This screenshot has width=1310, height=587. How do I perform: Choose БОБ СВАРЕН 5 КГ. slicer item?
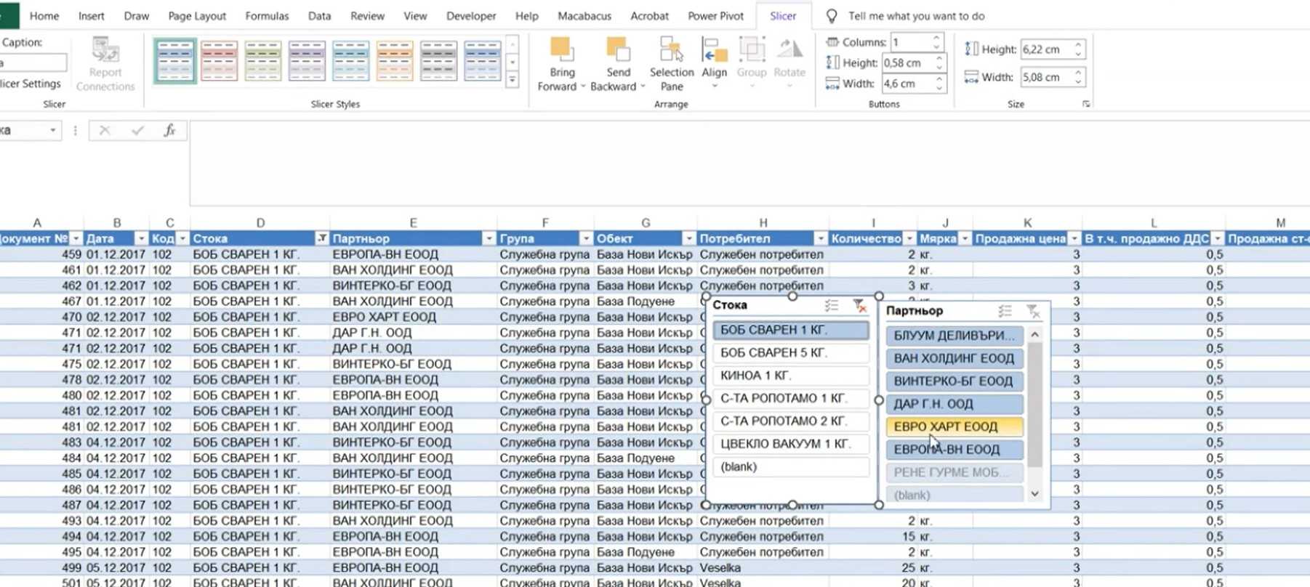point(790,353)
